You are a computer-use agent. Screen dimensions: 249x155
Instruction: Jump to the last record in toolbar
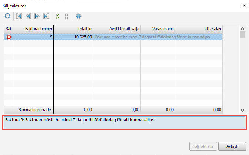tap(46, 16)
